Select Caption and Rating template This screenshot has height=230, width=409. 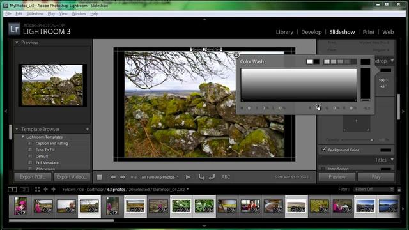52,143
